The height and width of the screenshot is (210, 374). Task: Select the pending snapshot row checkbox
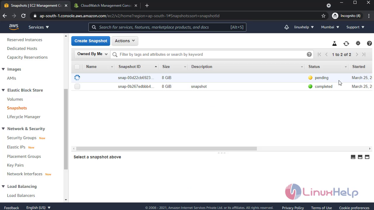77,78
